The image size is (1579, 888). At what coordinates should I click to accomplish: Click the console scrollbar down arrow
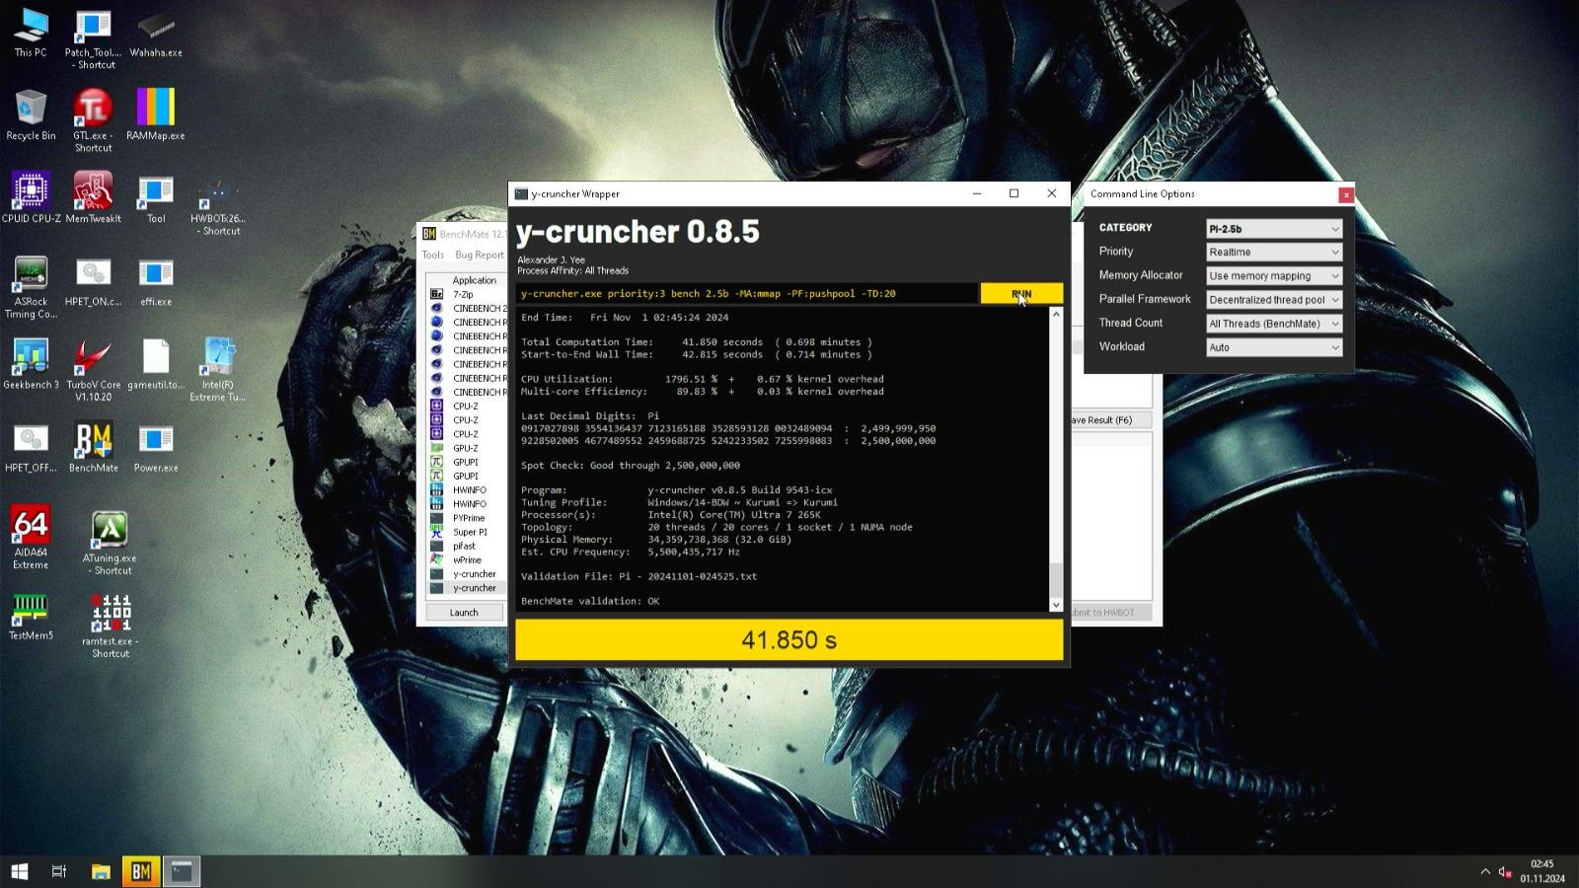[1056, 605]
